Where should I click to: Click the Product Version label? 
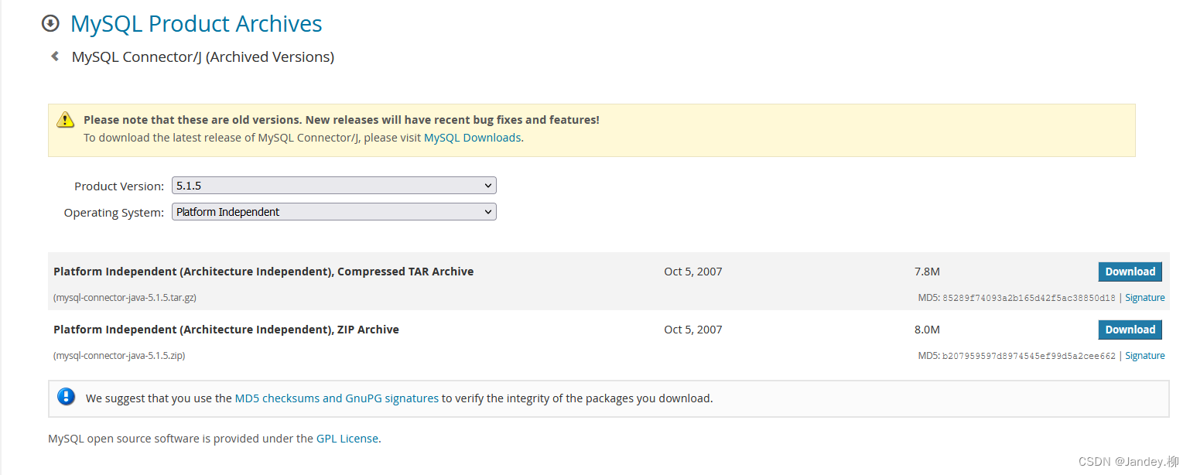pos(119,186)
